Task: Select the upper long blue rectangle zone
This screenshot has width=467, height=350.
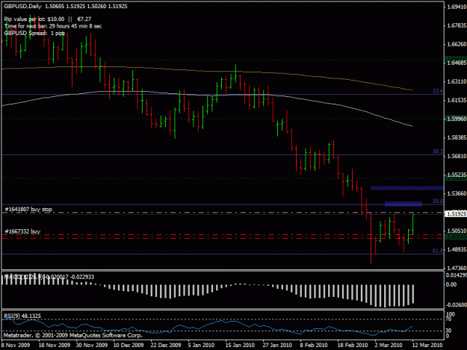Action: pyautogui.click(x=407, y=188)
